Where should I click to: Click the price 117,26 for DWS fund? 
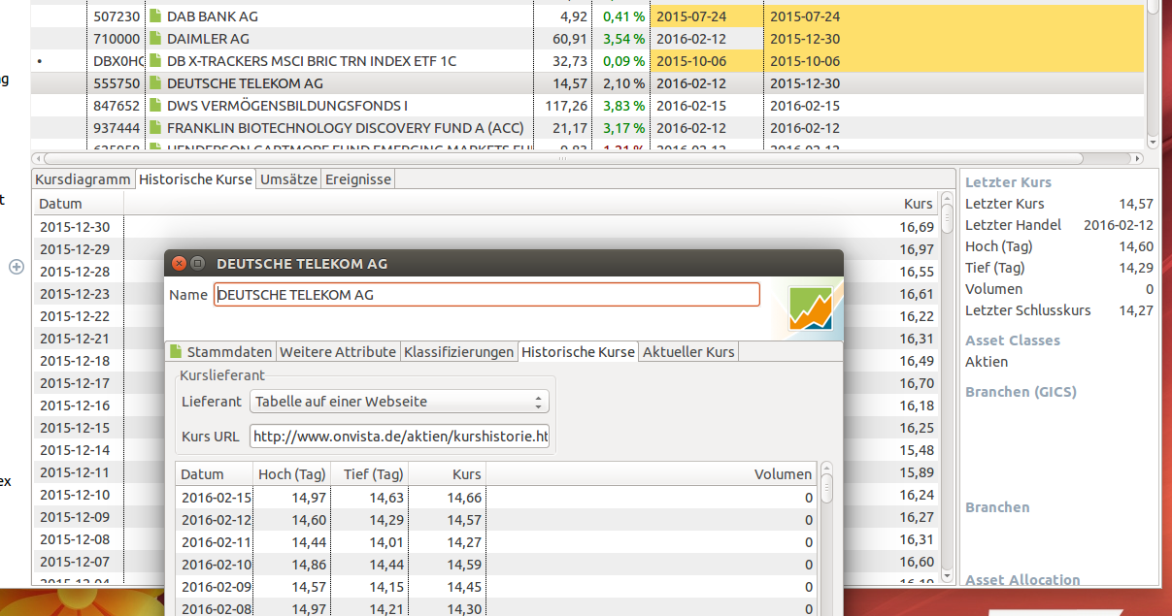(x=566, y=106)
